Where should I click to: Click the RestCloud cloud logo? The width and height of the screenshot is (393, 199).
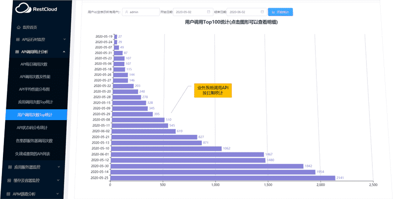tap(23, 8)
